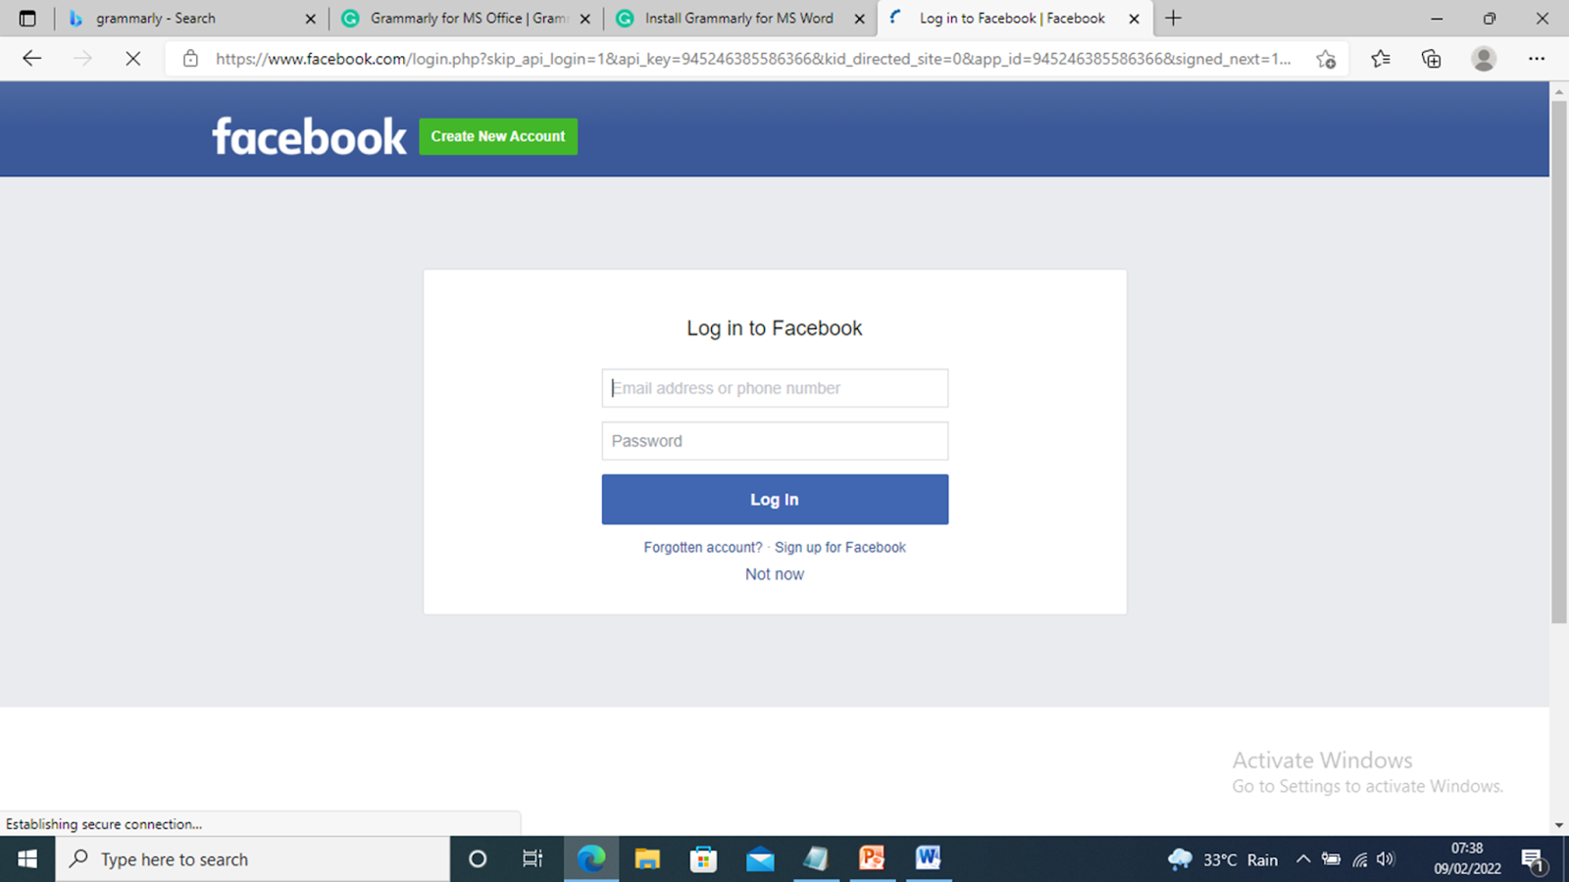
Task: Open Mail app from taskbar
Action: 760,859
